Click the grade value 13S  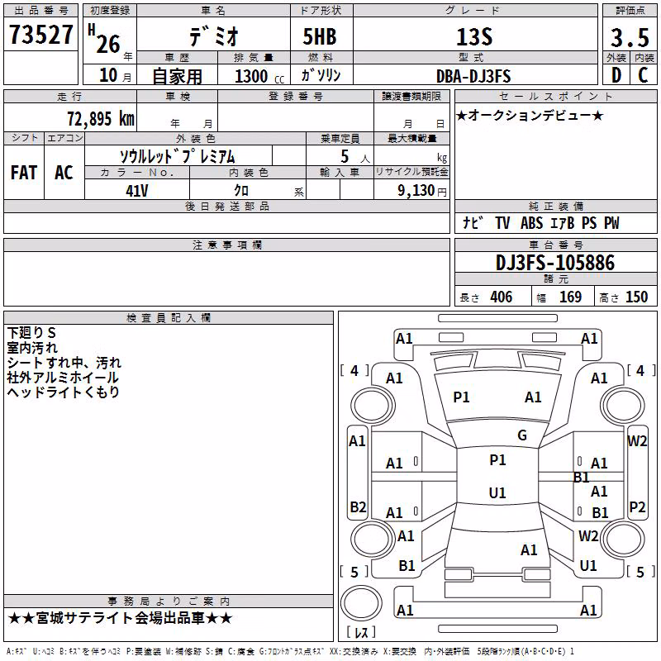coord(474,37)
